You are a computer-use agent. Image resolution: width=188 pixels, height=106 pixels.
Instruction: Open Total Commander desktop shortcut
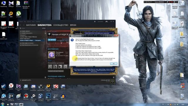[x=33, y=88]
